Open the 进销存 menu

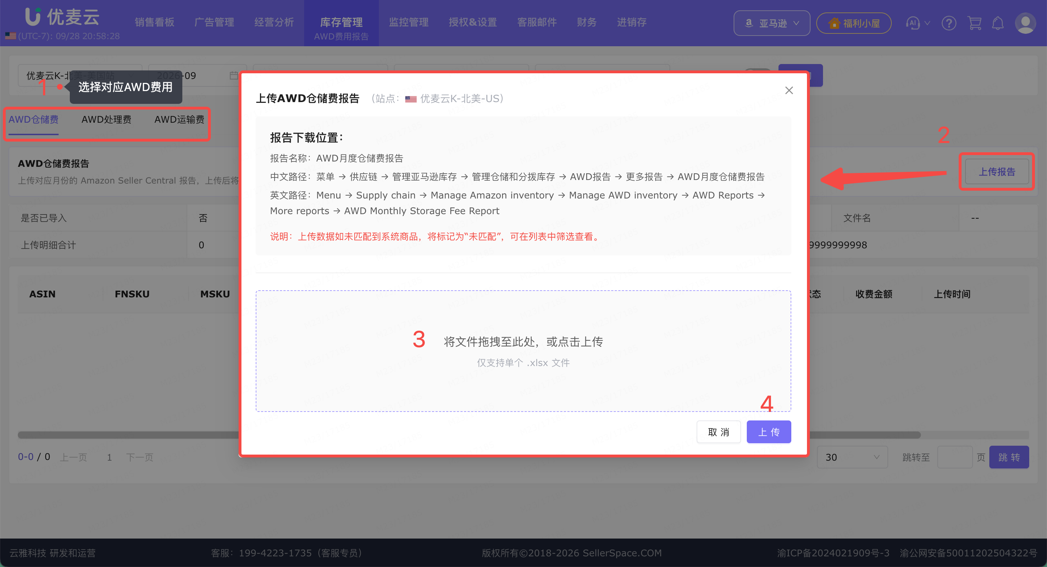coord(631,22)
